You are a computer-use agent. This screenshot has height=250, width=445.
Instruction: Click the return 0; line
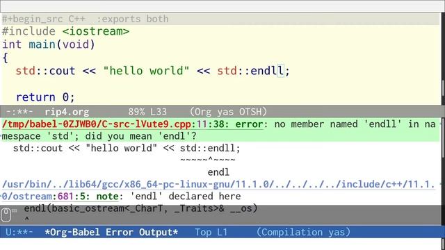click(45, 97)
